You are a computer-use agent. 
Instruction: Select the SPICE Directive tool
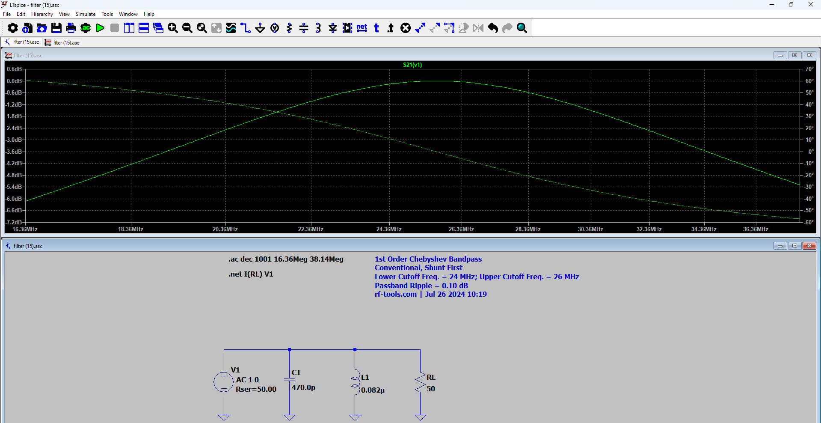tap(391, 28)
